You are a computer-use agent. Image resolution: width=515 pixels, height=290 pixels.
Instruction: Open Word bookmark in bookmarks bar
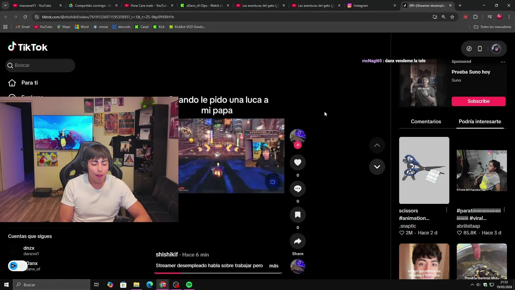(82, 27)
